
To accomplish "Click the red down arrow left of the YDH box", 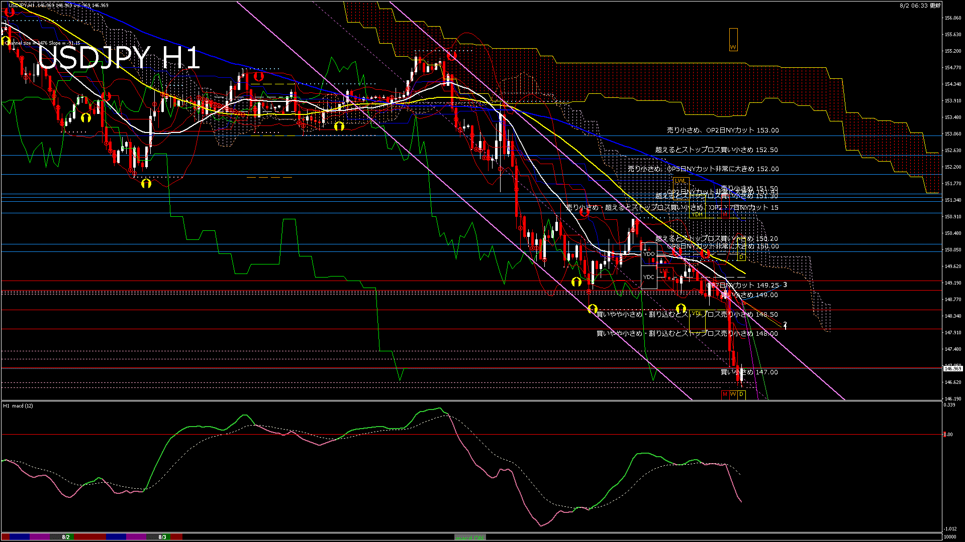I will [585, 213].
